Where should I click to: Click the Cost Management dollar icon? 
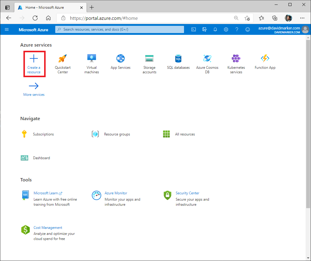(26, 230)
